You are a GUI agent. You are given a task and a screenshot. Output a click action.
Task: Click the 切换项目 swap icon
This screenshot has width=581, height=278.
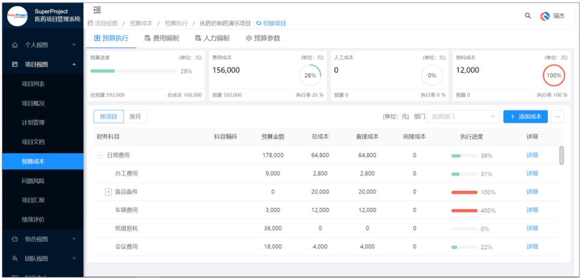coord(259,23)
